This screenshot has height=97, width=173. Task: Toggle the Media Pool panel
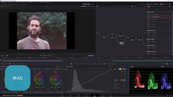17,4
